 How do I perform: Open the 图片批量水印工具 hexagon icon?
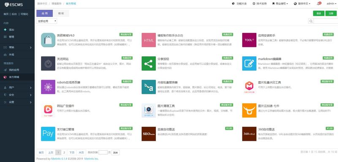(249, 87)
